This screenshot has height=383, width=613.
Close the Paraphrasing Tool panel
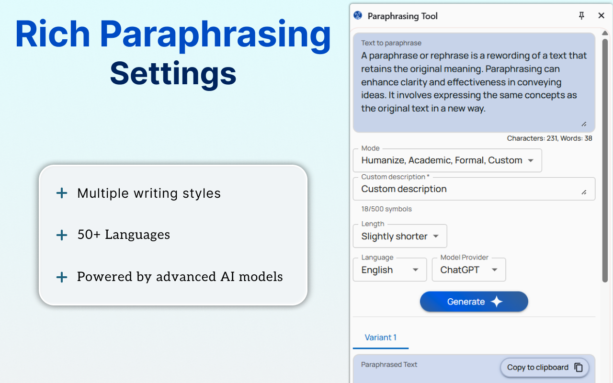(x=601, y=15)
